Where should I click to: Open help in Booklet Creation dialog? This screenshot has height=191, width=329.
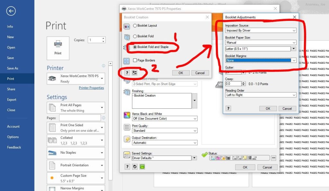pos(127,73)
